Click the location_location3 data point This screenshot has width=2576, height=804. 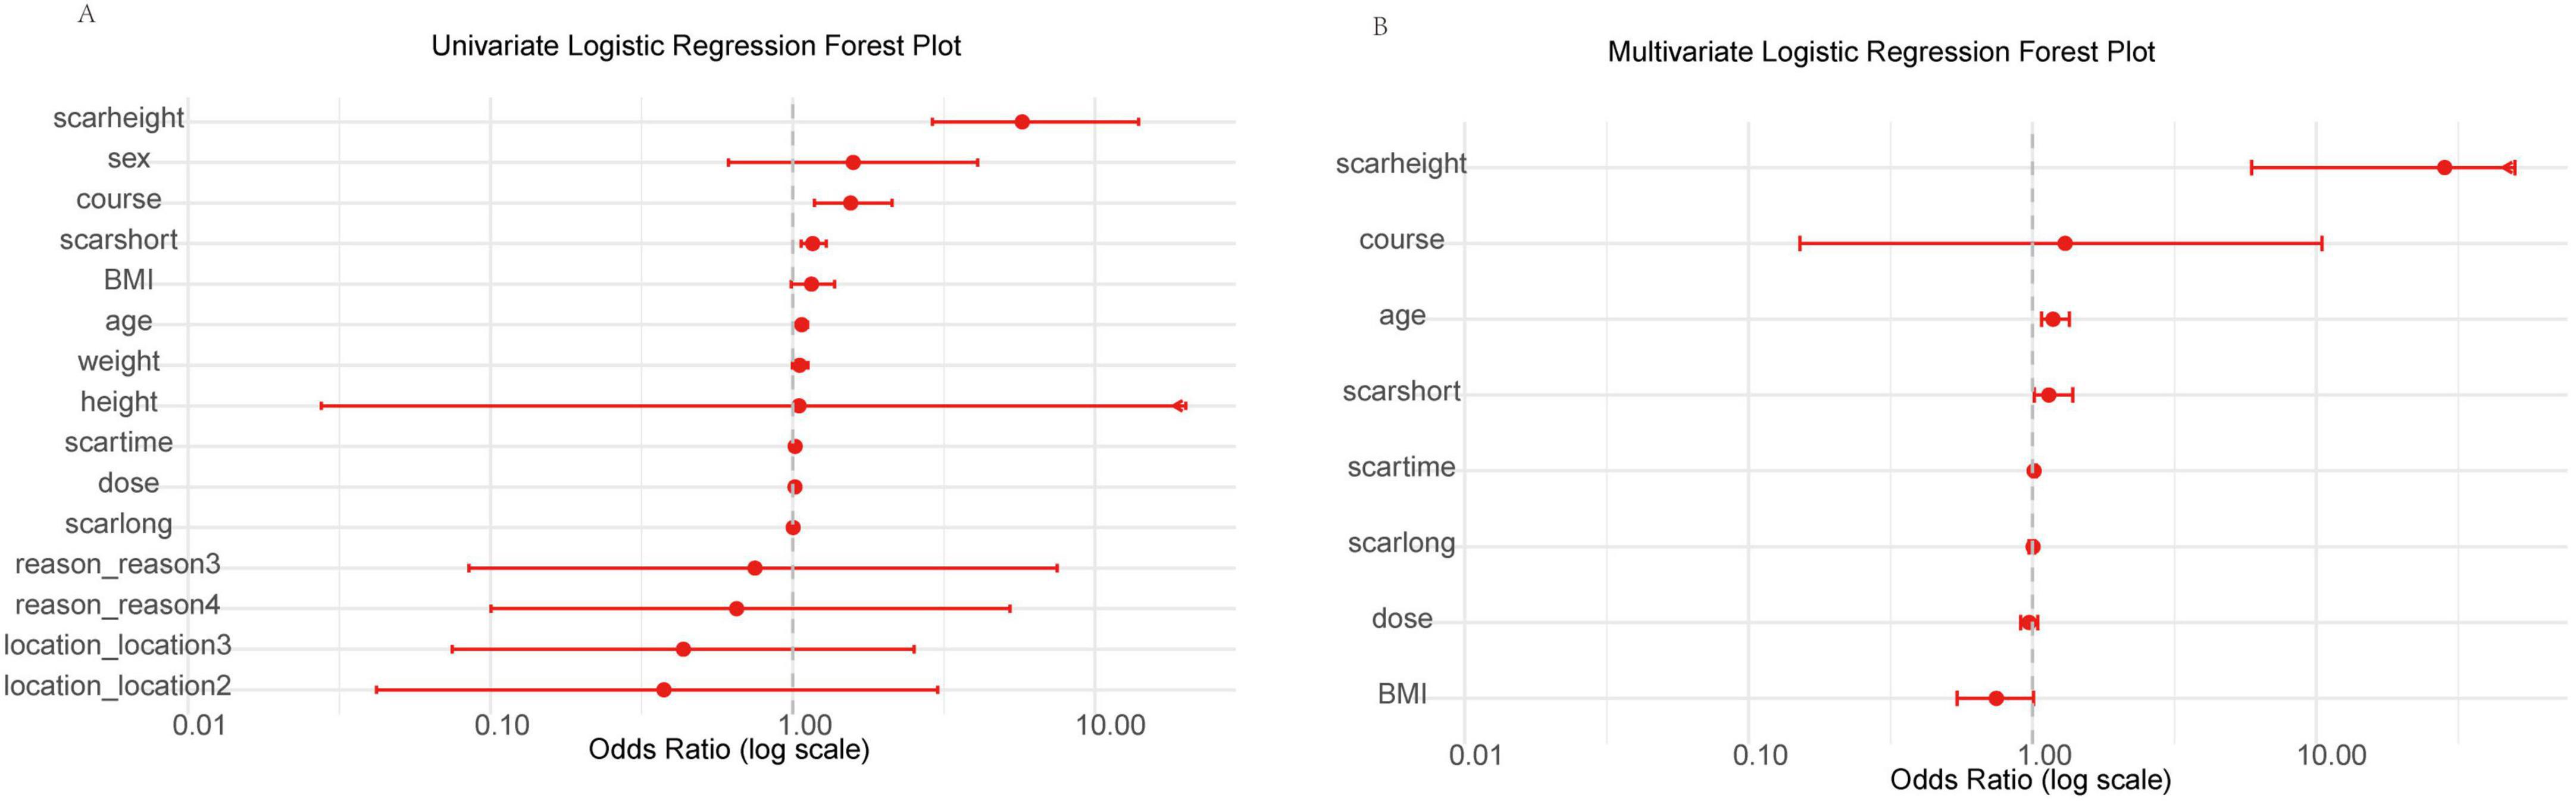[x=683, y=649]
